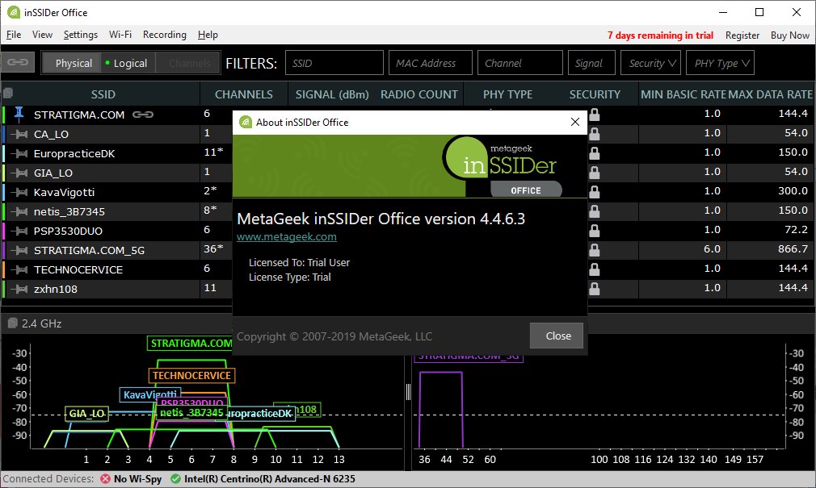The height and width of the screenshot is (488, 816).
Task: Click the copy icon beside 2.4 GHz label
Action: 11,323
